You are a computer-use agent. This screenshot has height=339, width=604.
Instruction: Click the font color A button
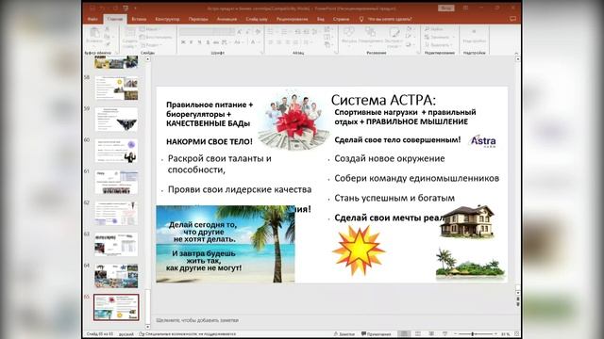254,42
